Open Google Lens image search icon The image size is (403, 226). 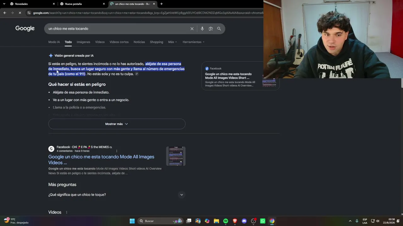coord(211,29)
